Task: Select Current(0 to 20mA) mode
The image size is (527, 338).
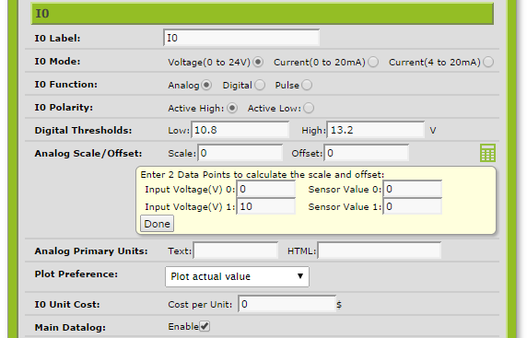Action: coord(373,62)
